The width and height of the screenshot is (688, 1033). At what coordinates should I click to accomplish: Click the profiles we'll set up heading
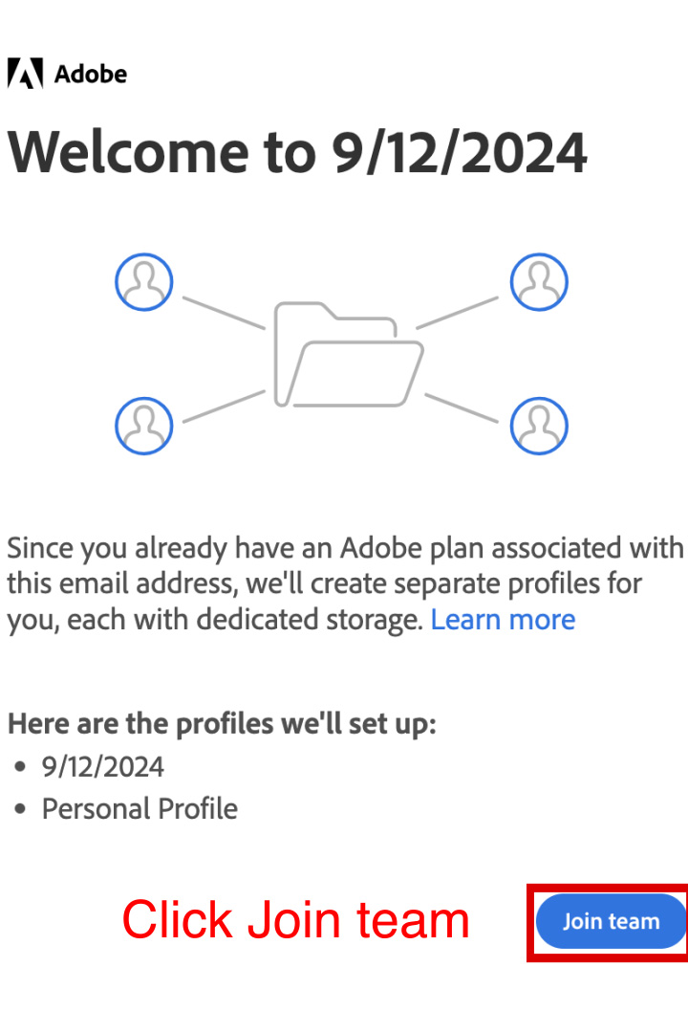[x=222, y=723]
